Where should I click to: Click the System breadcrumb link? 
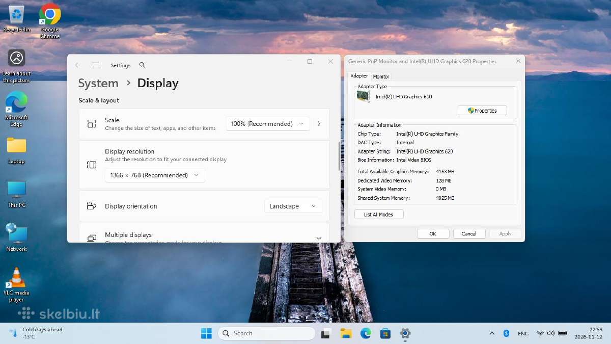98,83
